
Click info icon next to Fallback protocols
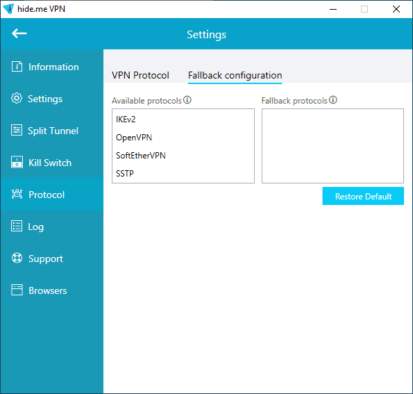[x=333, y=100]
